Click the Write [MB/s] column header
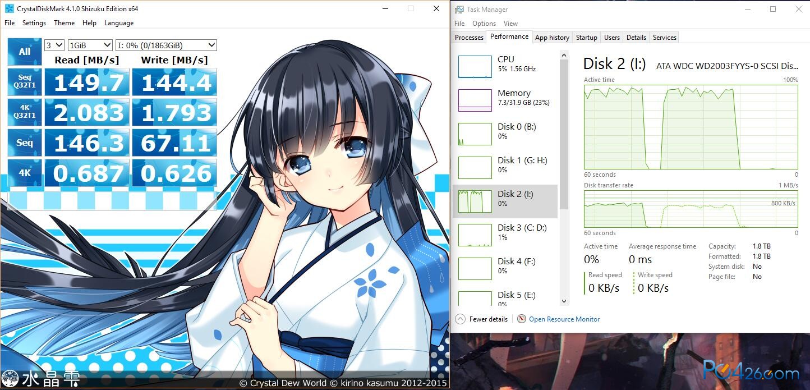The image size is (810, 390). point(174,60)
